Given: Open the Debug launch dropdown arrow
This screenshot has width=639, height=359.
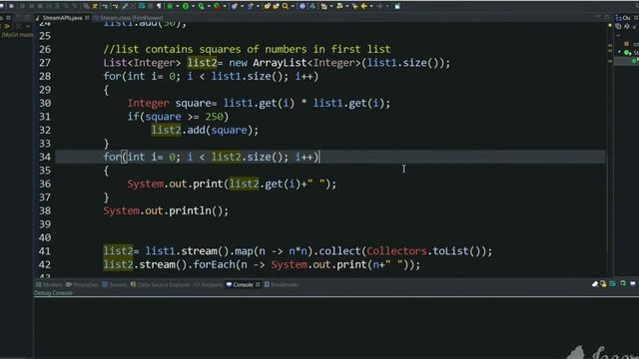Looking at the screenshot, I should [x=178, y=6].
